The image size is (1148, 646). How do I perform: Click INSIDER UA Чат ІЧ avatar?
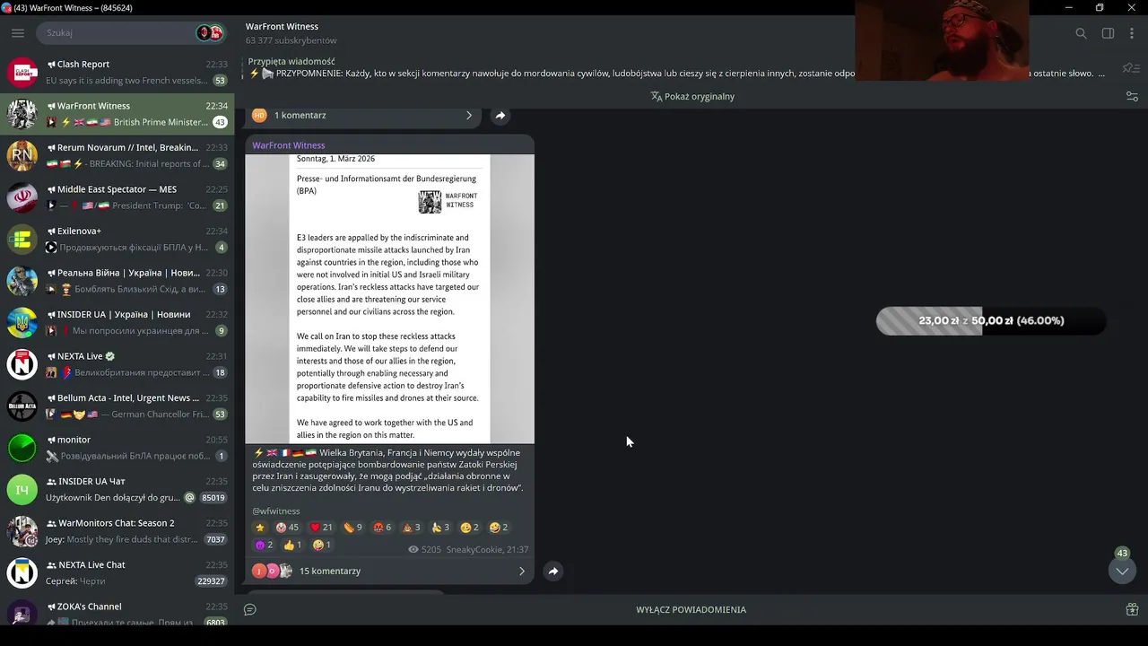[x=22, y=489]
